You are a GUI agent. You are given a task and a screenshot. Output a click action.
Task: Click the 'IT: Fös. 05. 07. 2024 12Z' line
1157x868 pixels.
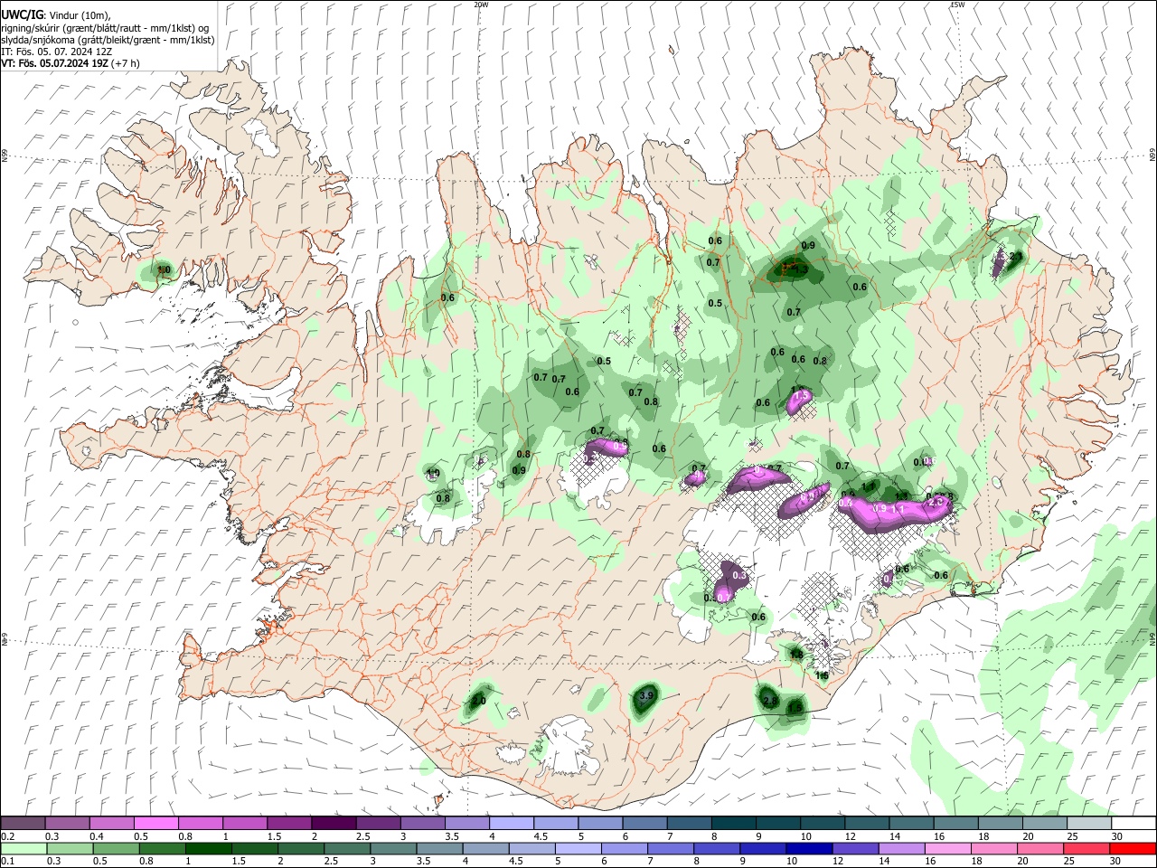[x=56, y=52]
